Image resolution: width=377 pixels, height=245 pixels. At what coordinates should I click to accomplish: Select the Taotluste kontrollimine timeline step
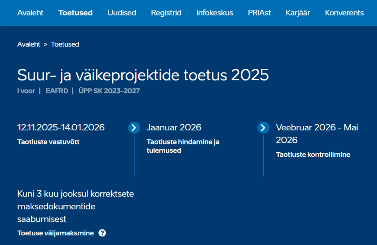click(313, 155)
